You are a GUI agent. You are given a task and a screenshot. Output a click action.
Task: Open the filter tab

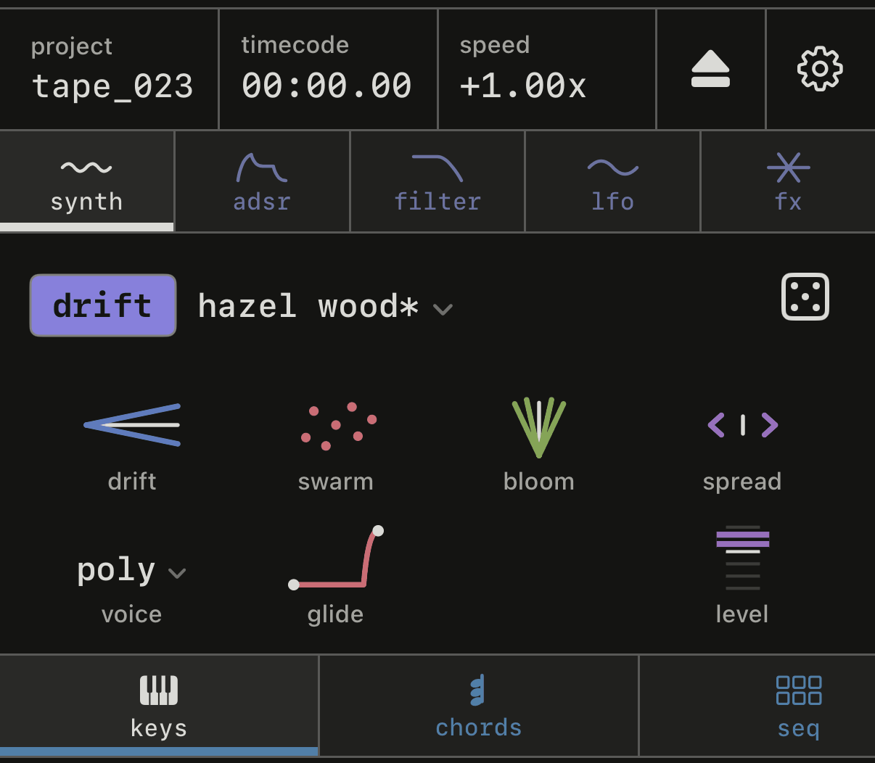click(437, 181)
